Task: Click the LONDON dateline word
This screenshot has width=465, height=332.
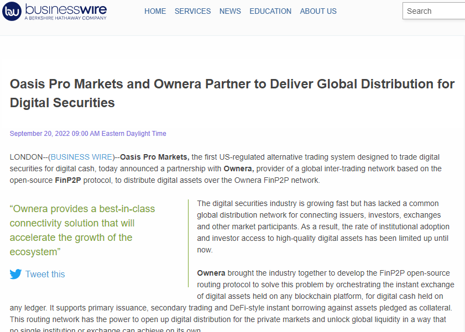Action: tap(26, 157)
